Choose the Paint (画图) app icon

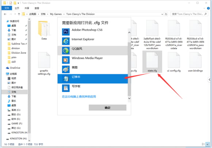(x=66, y=69)
